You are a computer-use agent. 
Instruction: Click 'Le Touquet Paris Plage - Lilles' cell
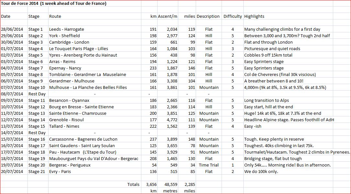(x=79, y=49)
